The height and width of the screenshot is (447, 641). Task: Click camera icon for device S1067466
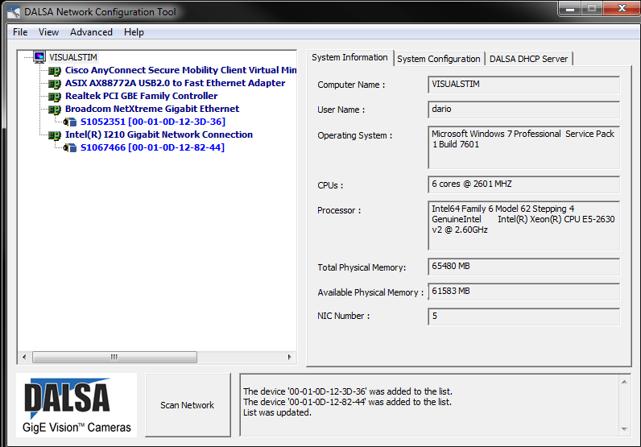tap(70, 147)
